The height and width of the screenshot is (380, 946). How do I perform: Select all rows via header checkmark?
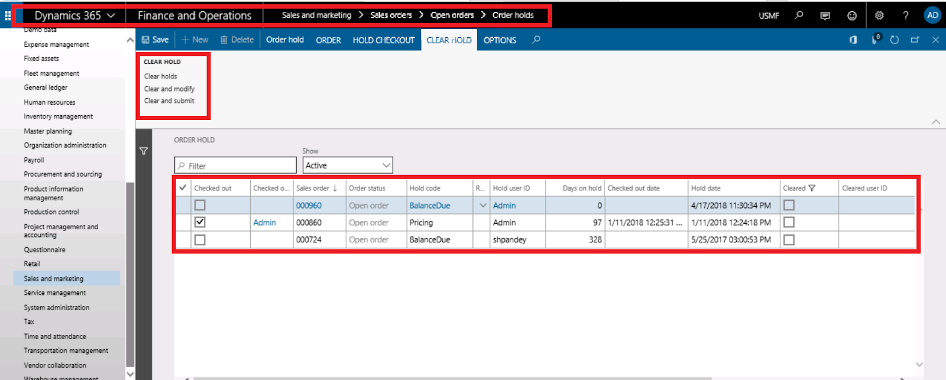point(183,188)
